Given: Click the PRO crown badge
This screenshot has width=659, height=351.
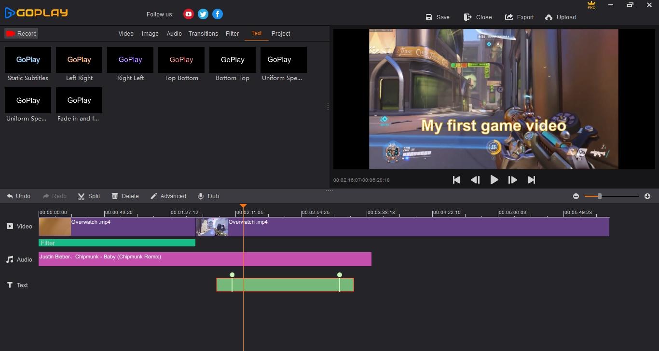Looking at the screenshot, I should (591, 5).
